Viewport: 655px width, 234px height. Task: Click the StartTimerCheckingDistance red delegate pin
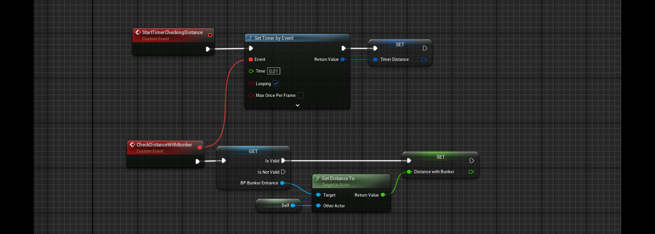210,35
